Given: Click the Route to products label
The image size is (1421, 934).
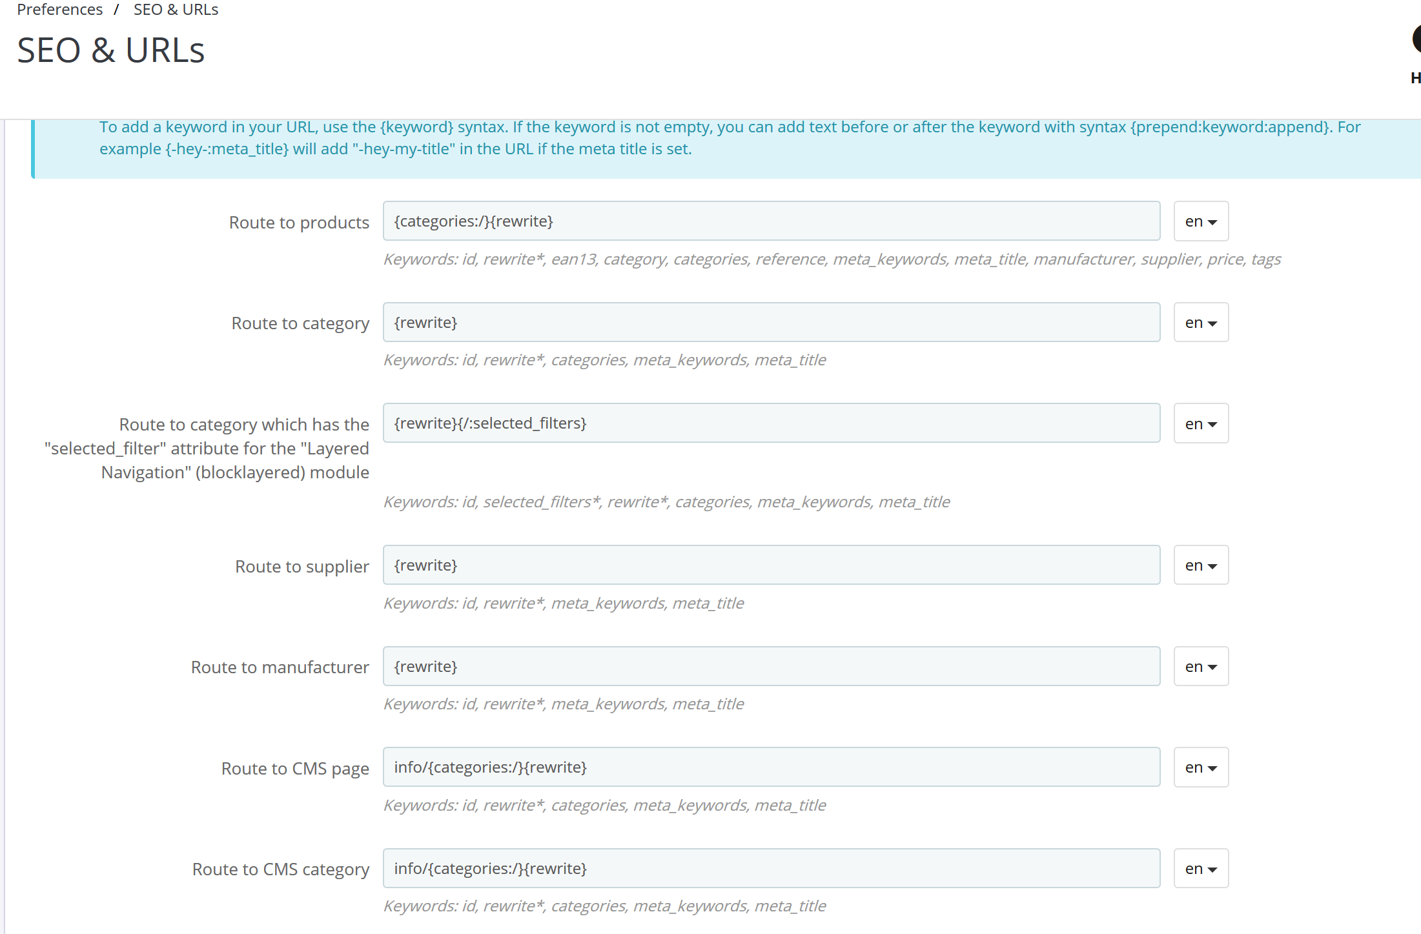Looking at the screenshot, I should (299, 223).
